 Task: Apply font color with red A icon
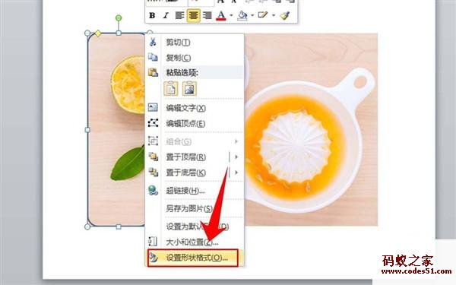coord(221,15)
